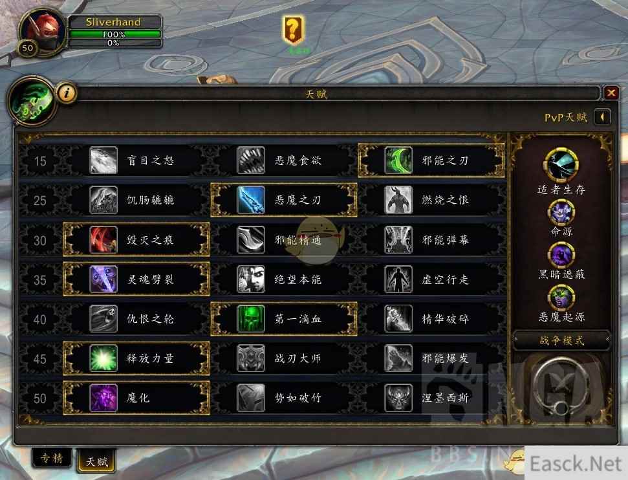Screen dimensions: 628x480
Task: Toggle the 战刃大师 talent selection
Action: (x=283, y=358)
